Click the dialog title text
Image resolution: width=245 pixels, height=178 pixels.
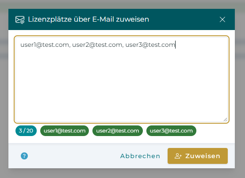[88, 19]
